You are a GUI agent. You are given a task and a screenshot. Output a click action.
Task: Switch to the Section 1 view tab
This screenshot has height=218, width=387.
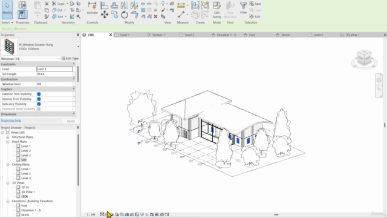click(x=158, y=35)
